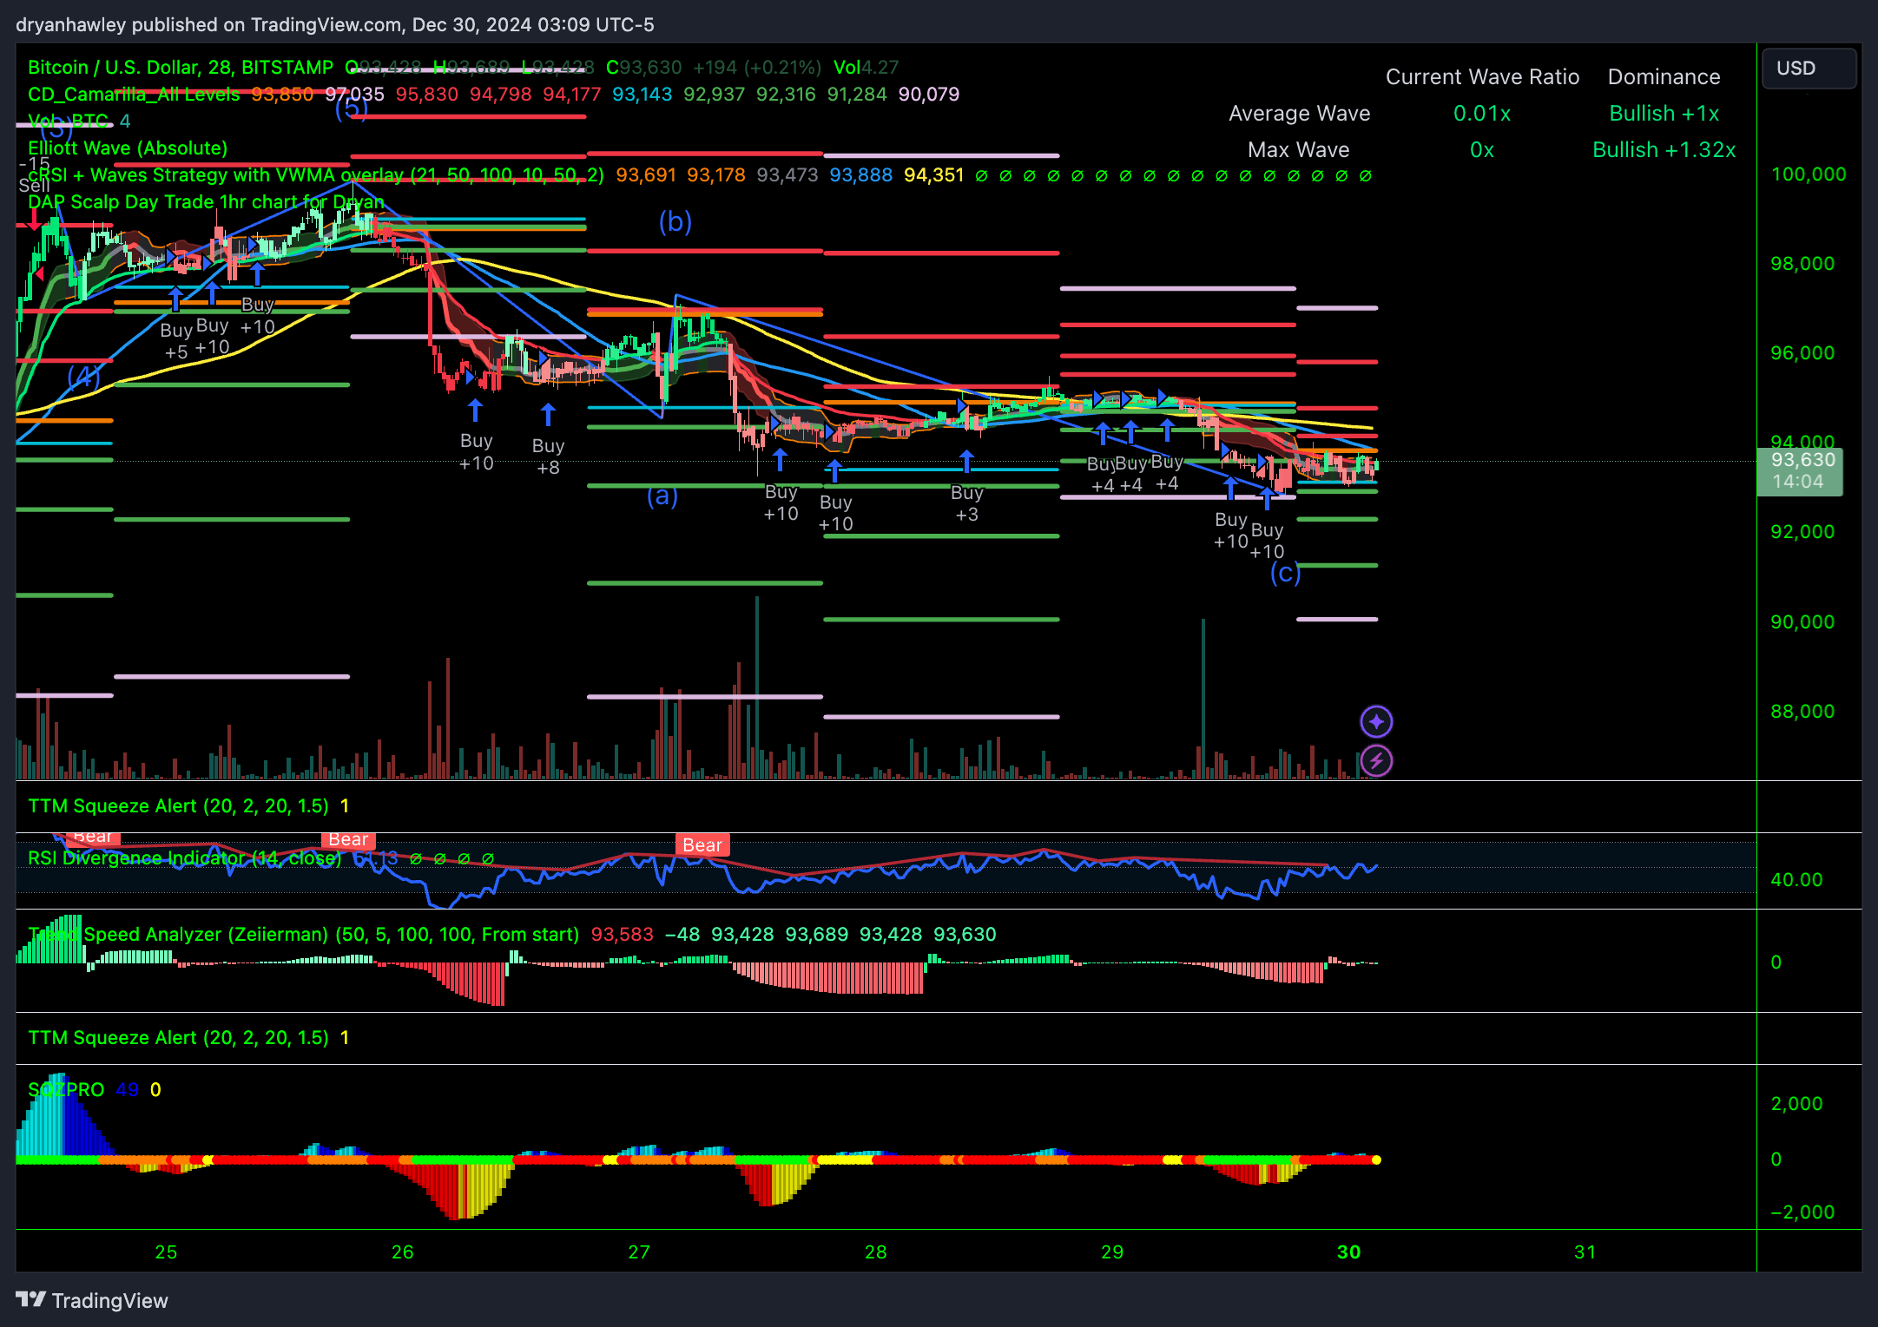
Task: Select cRSI + Waves Strategy legend
Action: 316,175
